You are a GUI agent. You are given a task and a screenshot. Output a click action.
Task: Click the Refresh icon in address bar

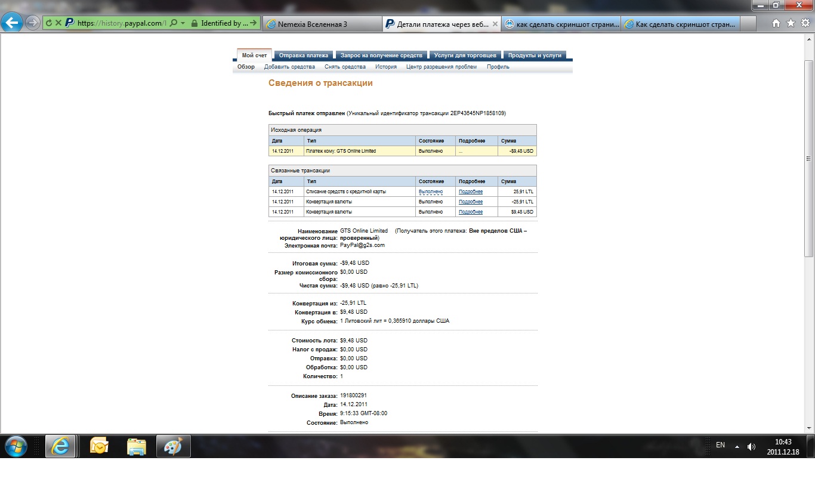coord(49,23)
